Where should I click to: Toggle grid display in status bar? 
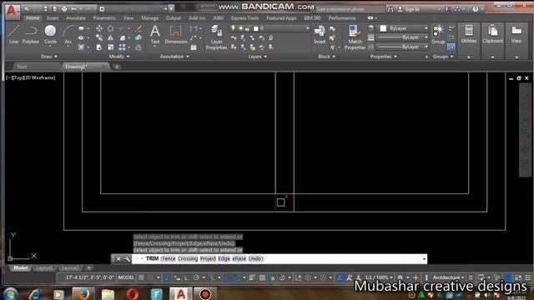tap(141, 277)
